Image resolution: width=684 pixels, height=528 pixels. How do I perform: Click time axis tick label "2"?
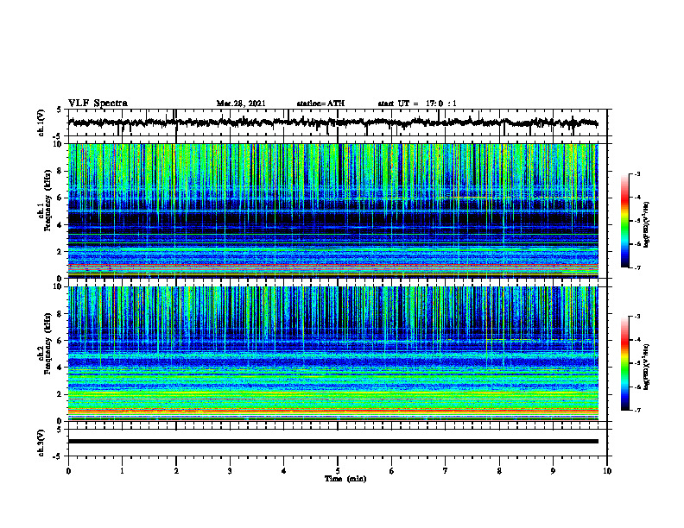click(x=176, y=471)
